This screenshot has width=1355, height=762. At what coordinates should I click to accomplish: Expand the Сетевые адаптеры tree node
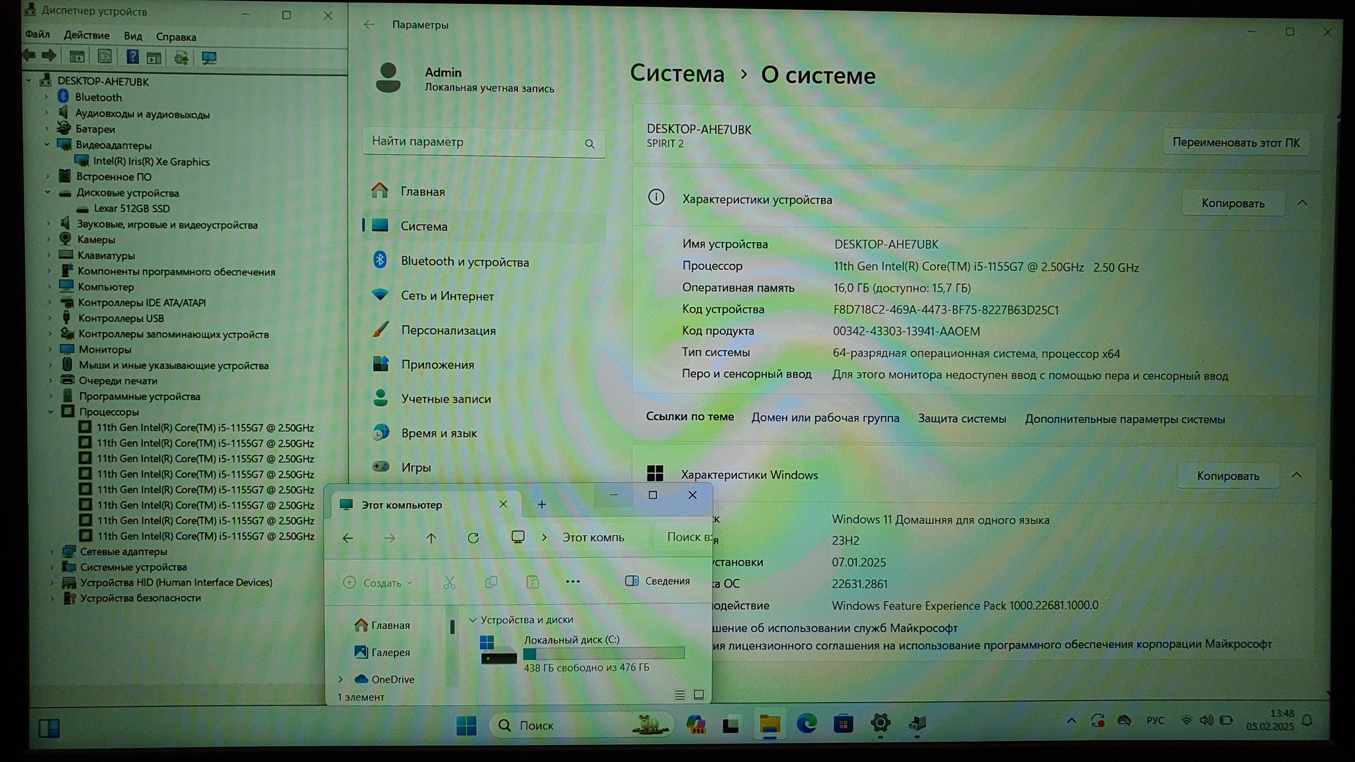pyautogui.click(x=52, y=551)
